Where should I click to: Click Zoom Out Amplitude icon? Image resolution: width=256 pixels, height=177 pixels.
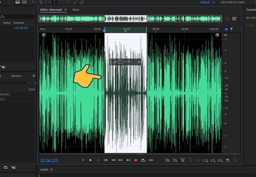coord(175,160)
